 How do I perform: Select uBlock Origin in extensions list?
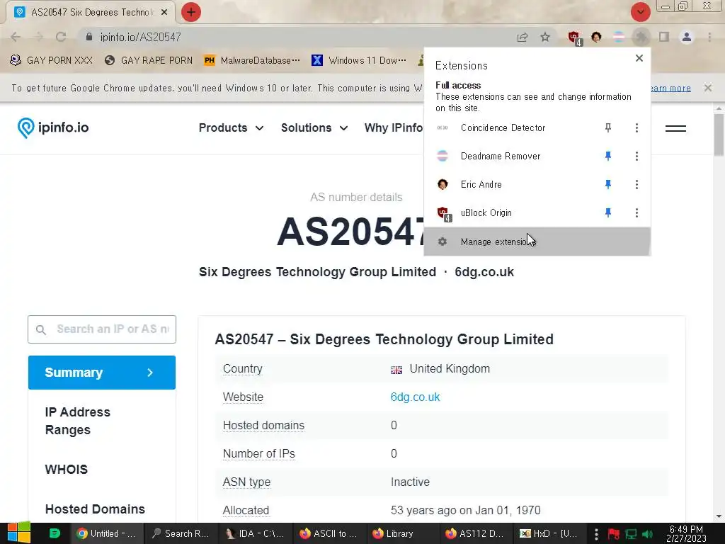tap(486, 212)
